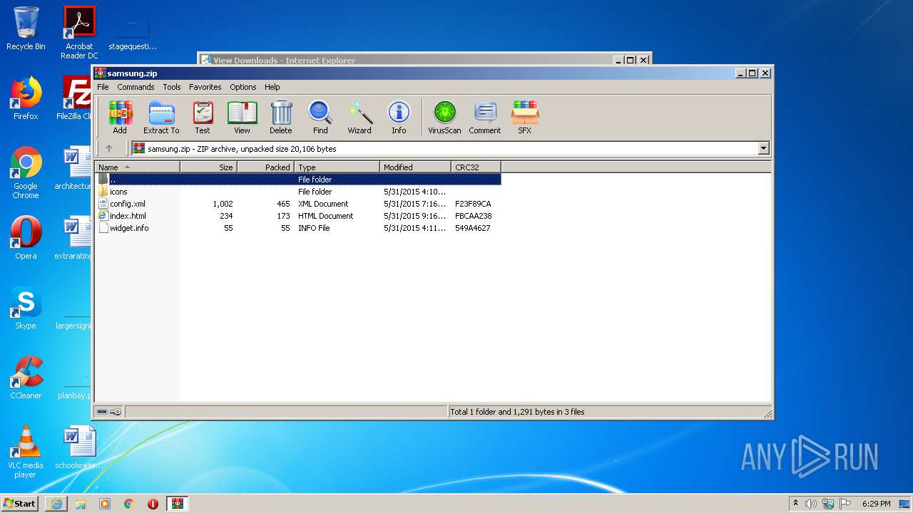Viewport: 913px width, 513px height.
Task: Sort by Modified column header
Action: (415, 167)
